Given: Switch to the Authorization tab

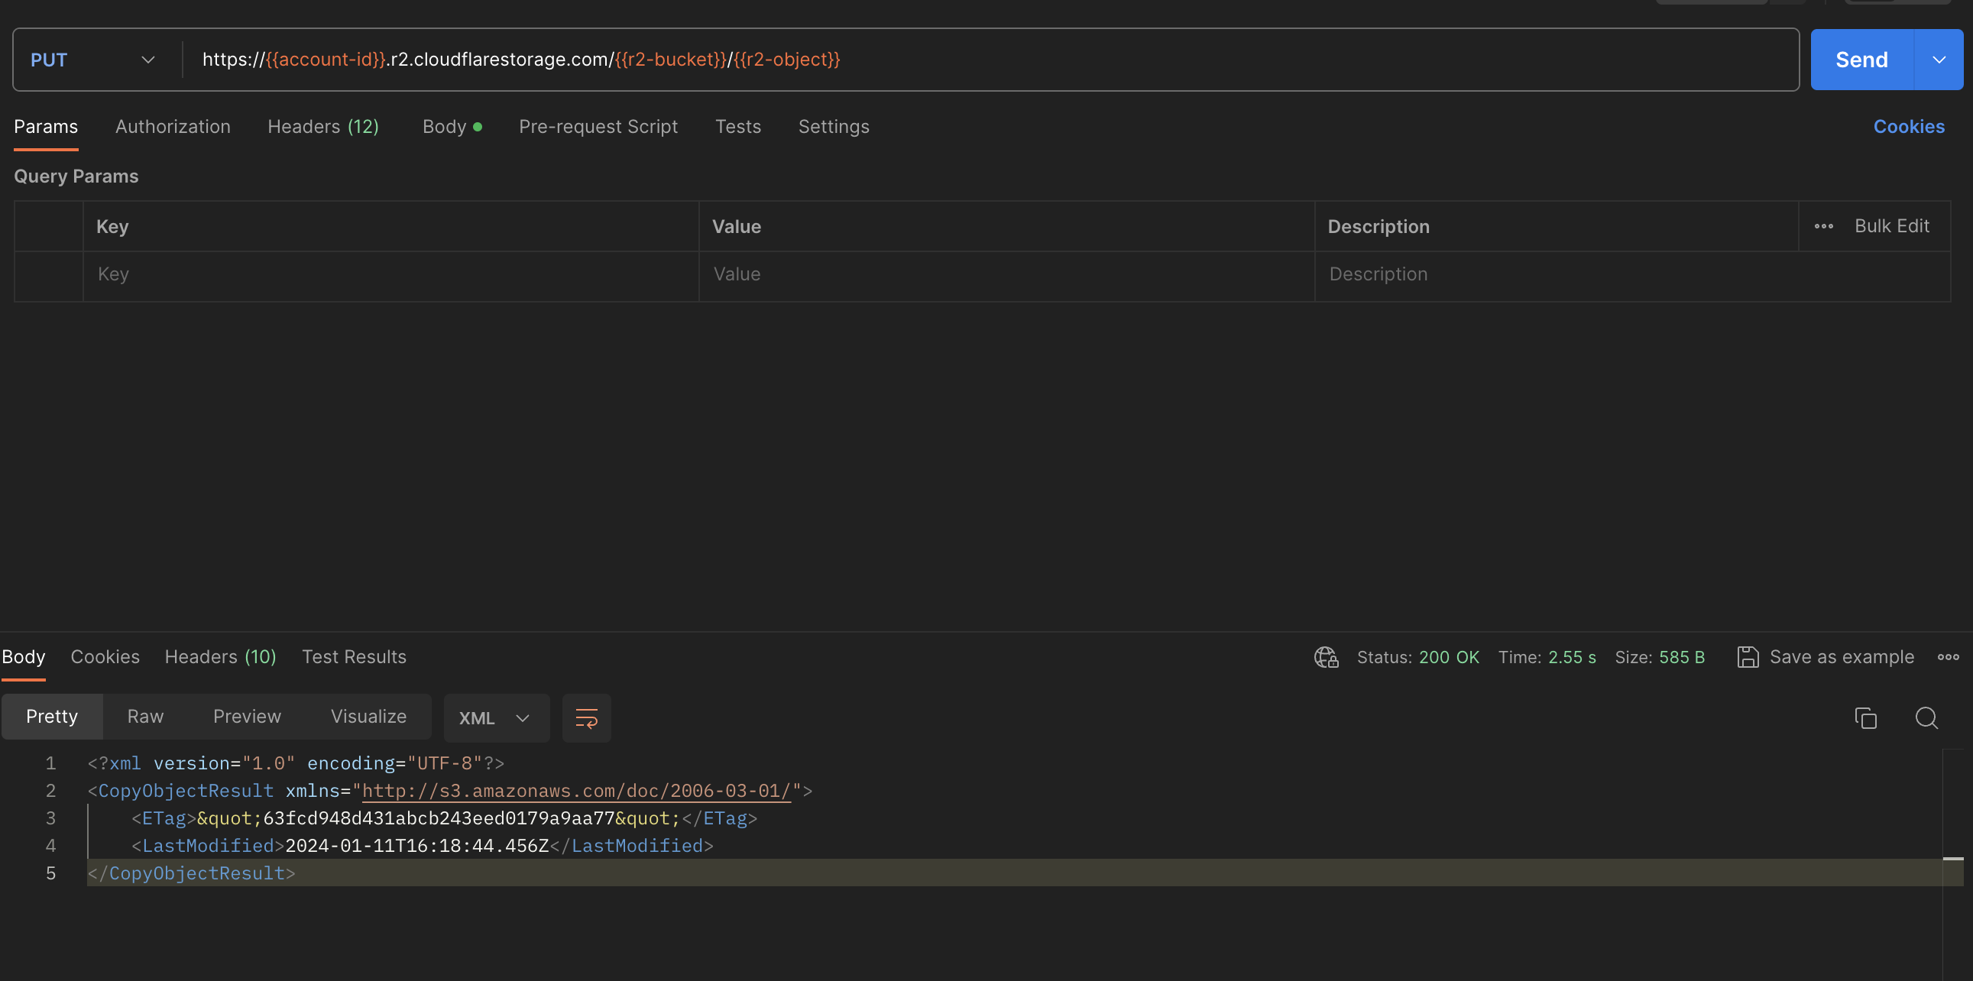Looking at the screenshot, I should [173, 126].
